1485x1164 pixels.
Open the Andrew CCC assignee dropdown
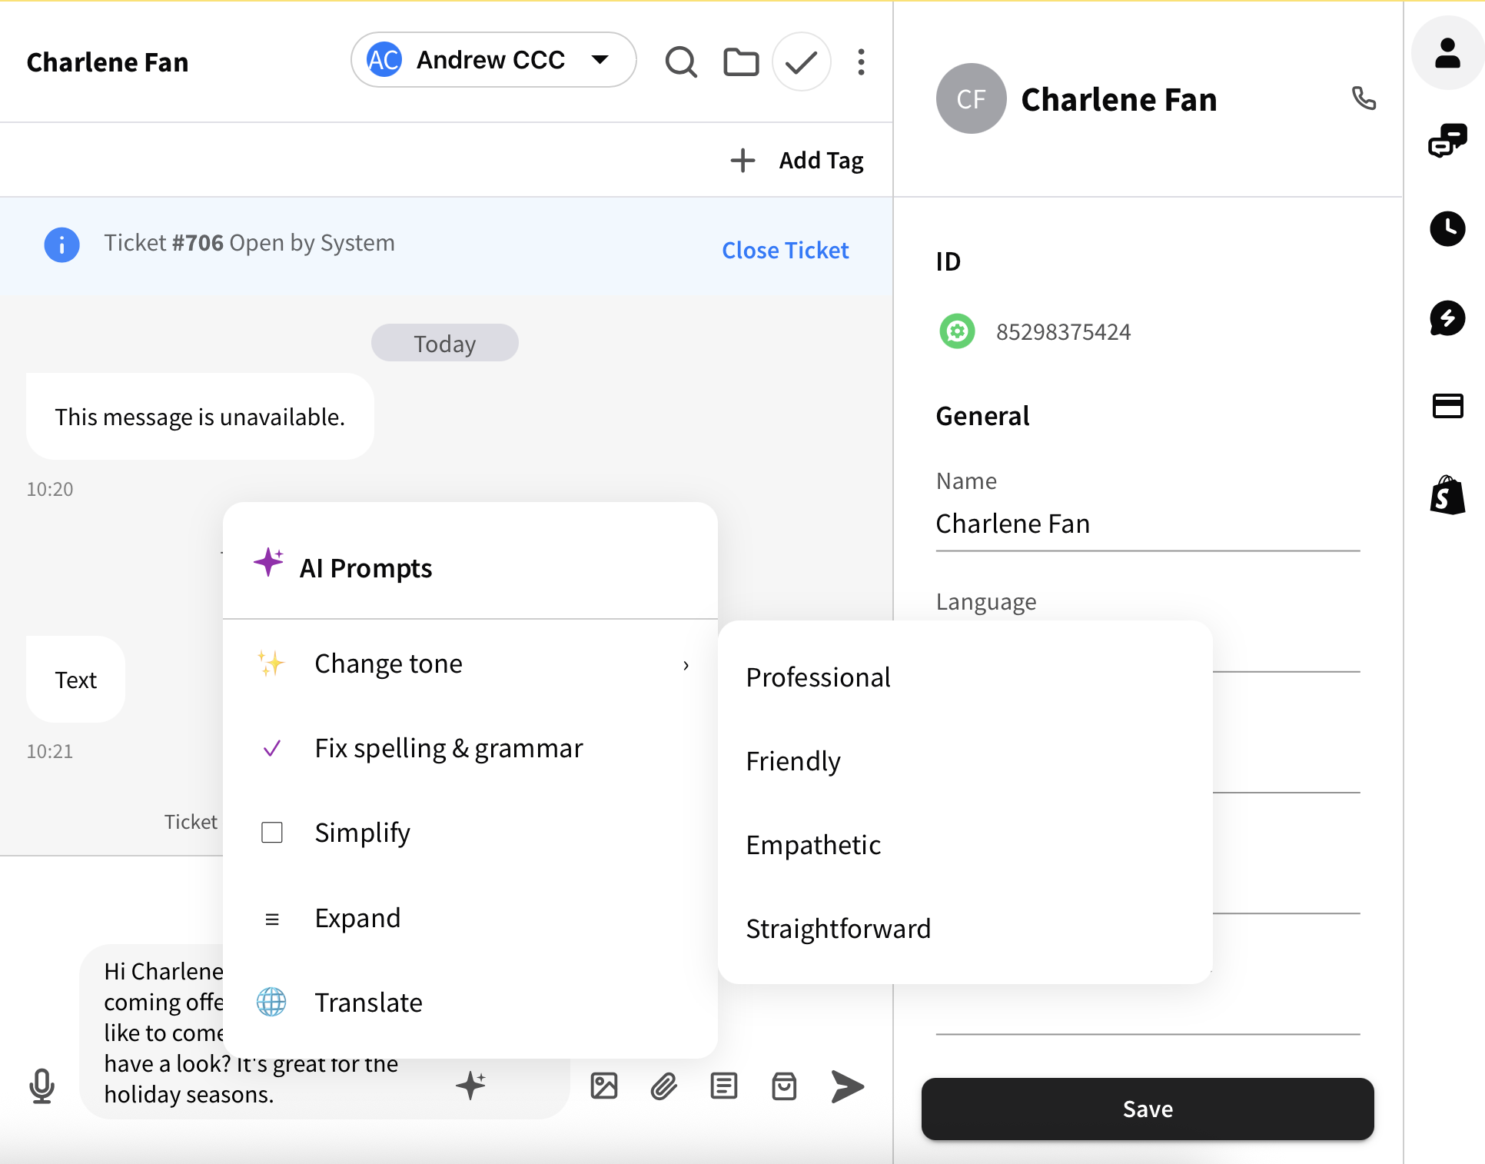tap(493, 59)
